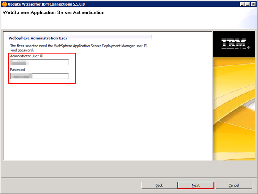Click the Update Wizard icon in title bar
This screenshot has height=194, width=258.
[4, 4]
